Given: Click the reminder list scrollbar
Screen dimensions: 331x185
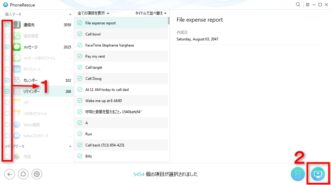Looking at the screenshot, I should 169,21.
